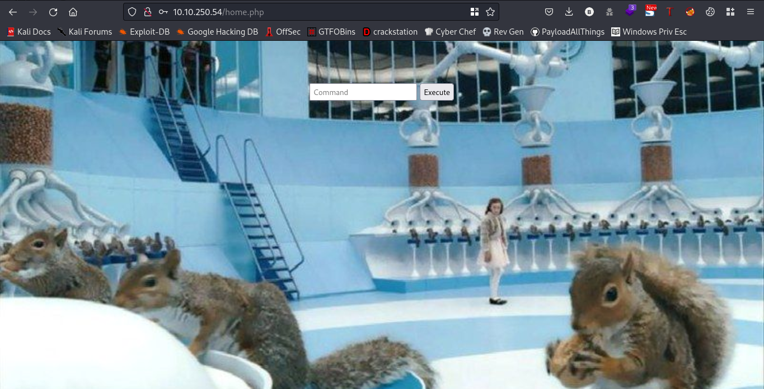Open the Firefox hamburger menu

(x=751, y=12)
